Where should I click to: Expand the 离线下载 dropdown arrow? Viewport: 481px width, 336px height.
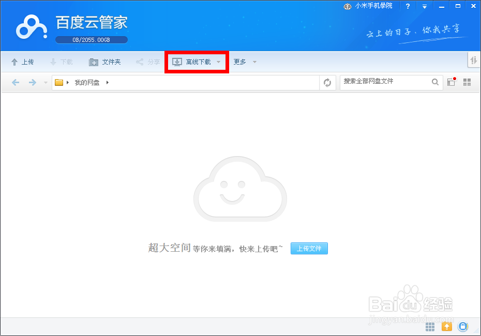coord(218,62)
